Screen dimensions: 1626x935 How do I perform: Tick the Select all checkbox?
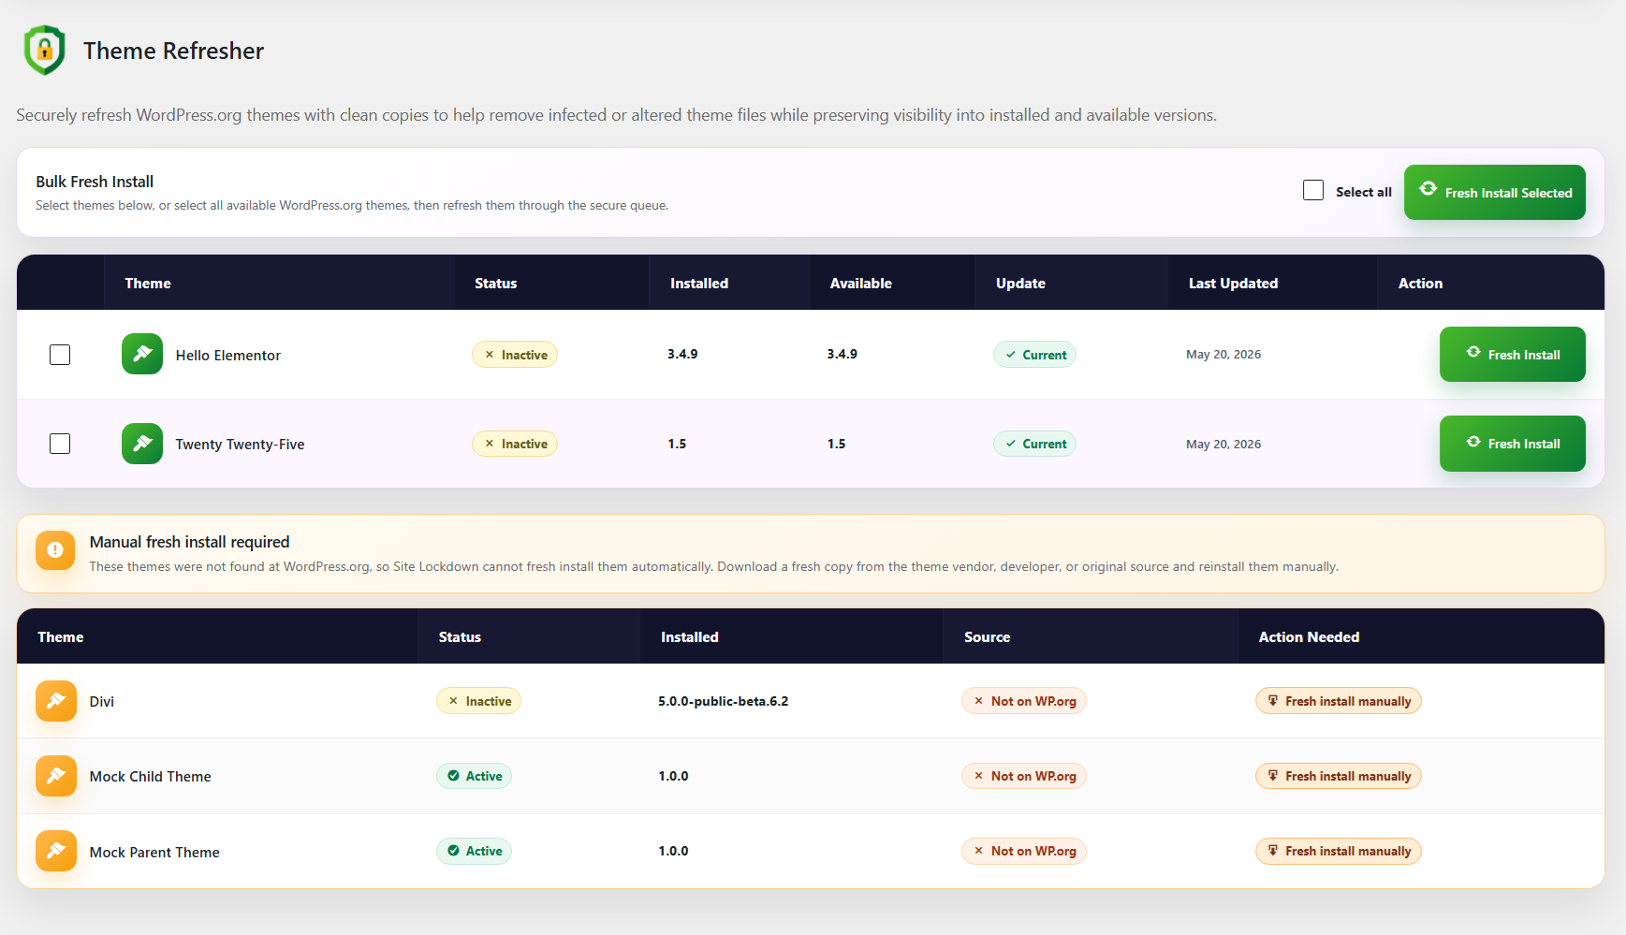point(1313,191)
